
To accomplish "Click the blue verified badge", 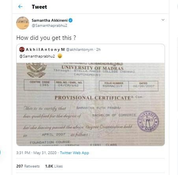I will click(70, 20).
